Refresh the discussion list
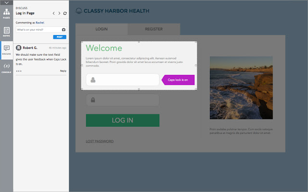 (65, 13)
